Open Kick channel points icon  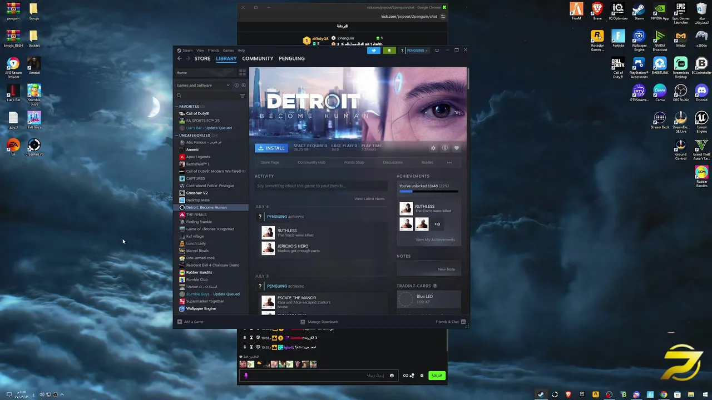[412, 376]
